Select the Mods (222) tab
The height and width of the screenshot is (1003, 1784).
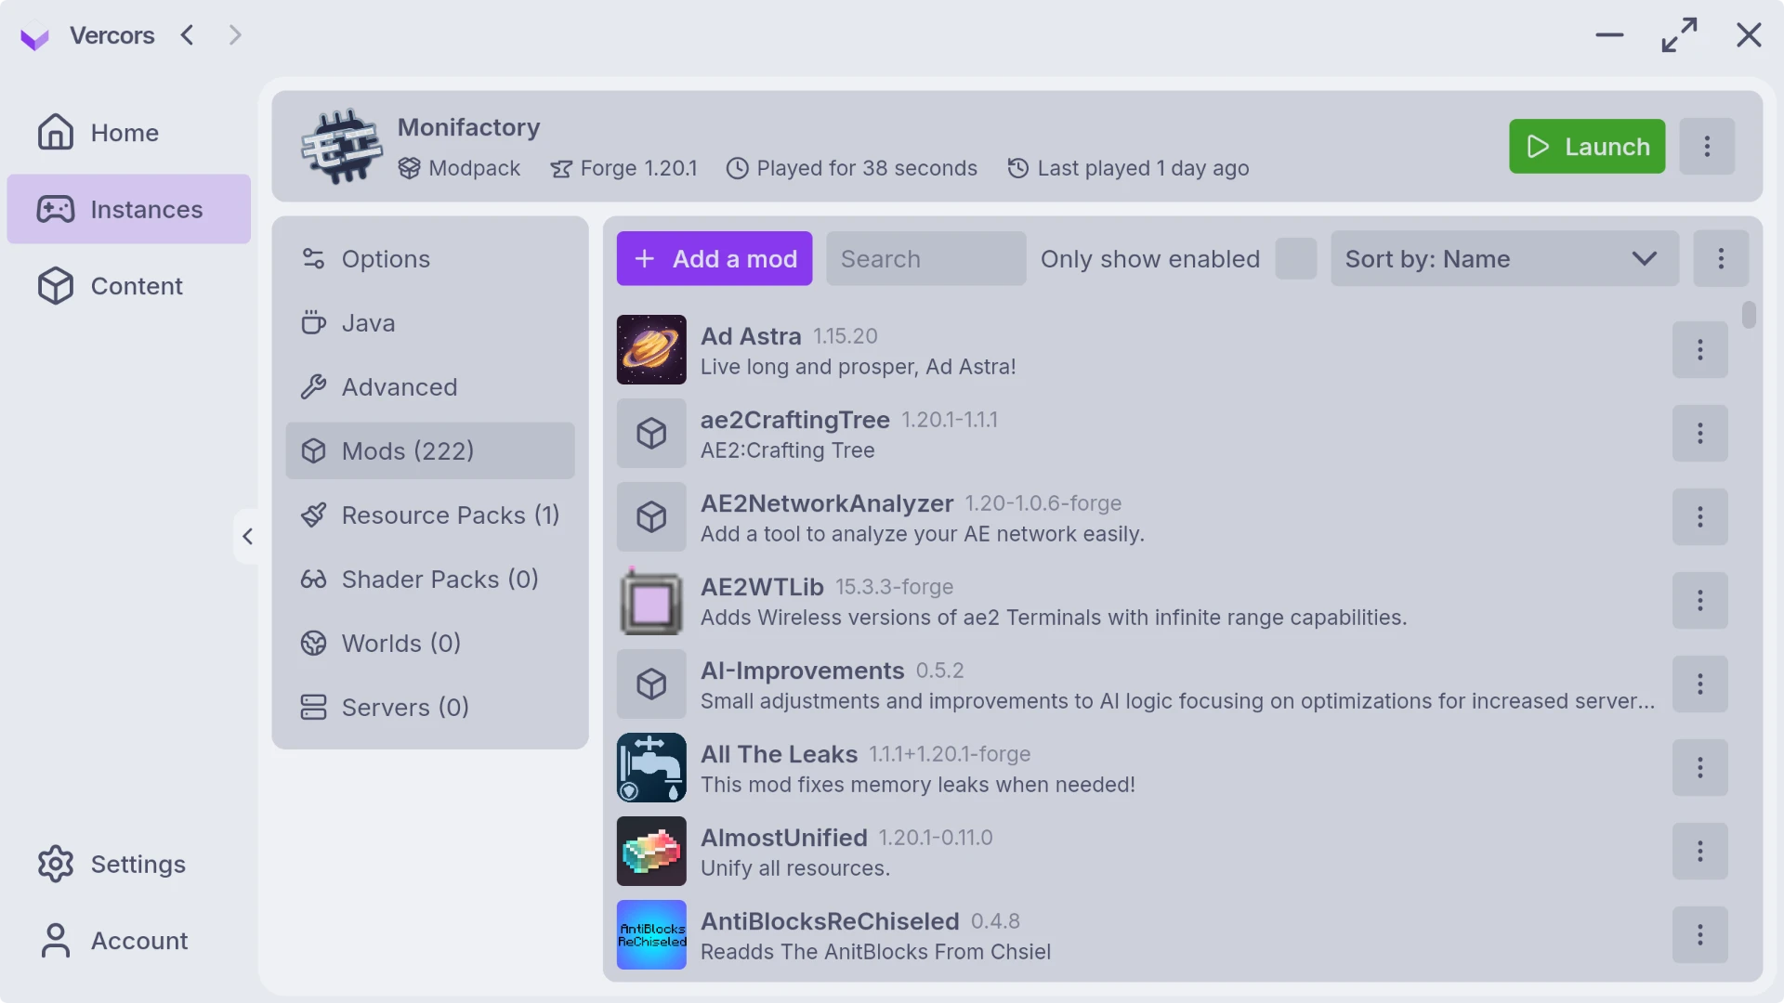pos(430,451)
